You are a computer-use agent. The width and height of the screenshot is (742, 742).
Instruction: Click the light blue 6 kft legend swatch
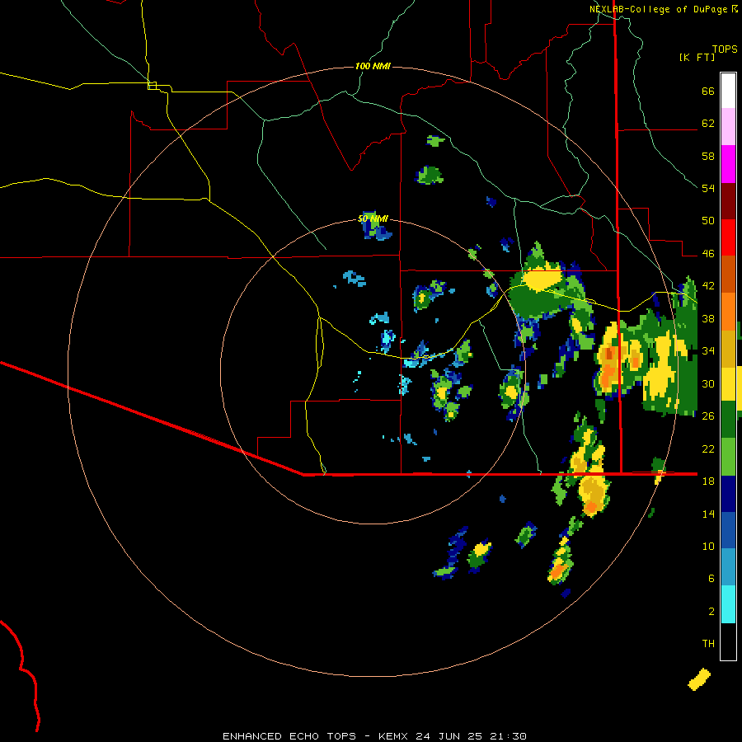click(728, 567)
